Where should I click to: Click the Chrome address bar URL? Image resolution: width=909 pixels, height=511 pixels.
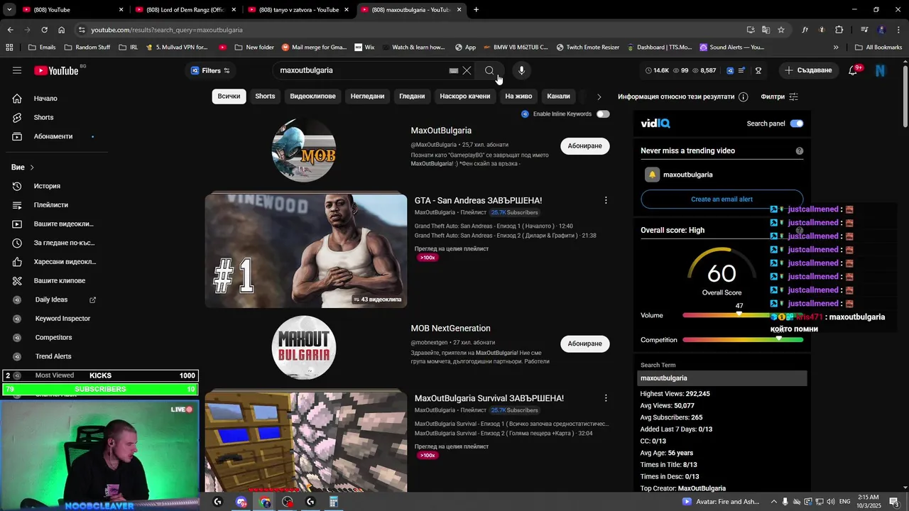[x=167, y=30]
